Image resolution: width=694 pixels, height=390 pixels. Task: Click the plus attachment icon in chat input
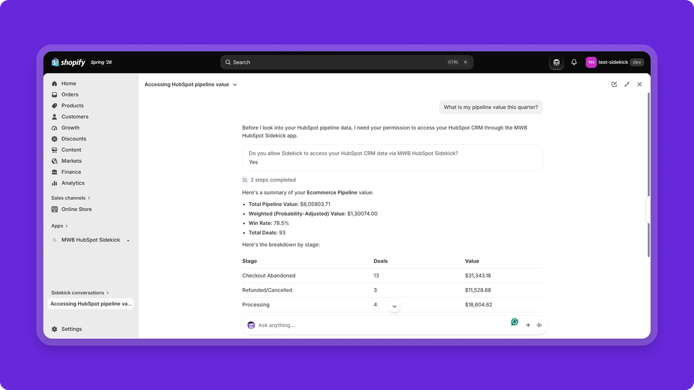click(x=528, y=325)
